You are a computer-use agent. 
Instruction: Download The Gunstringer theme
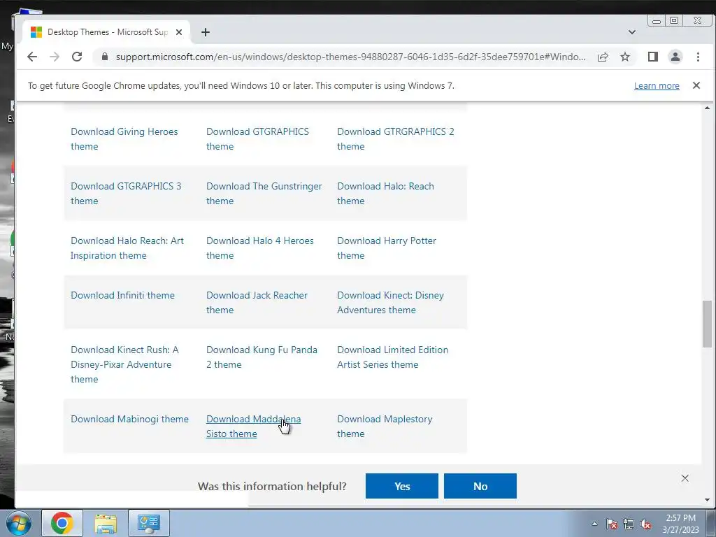click(x=264, y=193)
